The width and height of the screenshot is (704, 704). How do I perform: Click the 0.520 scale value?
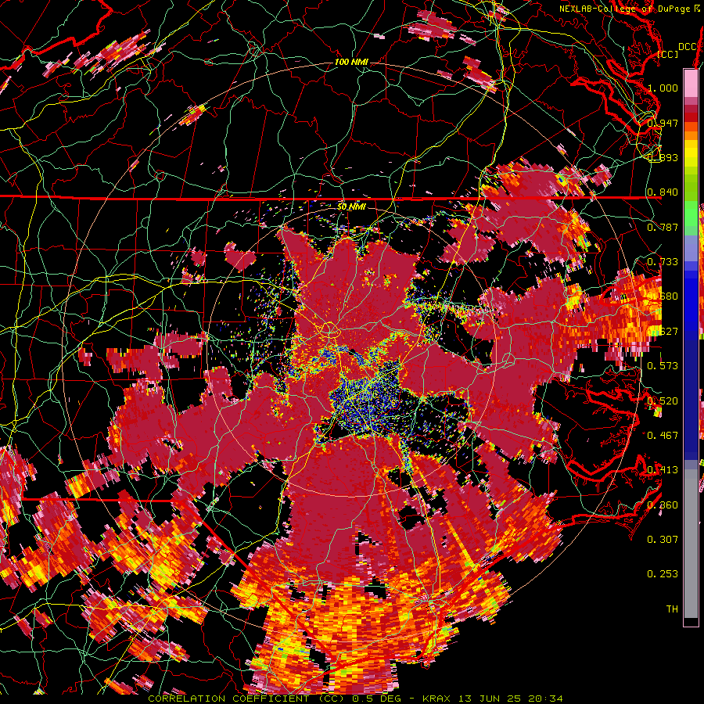pyautogui.click(x=663, y=401)
